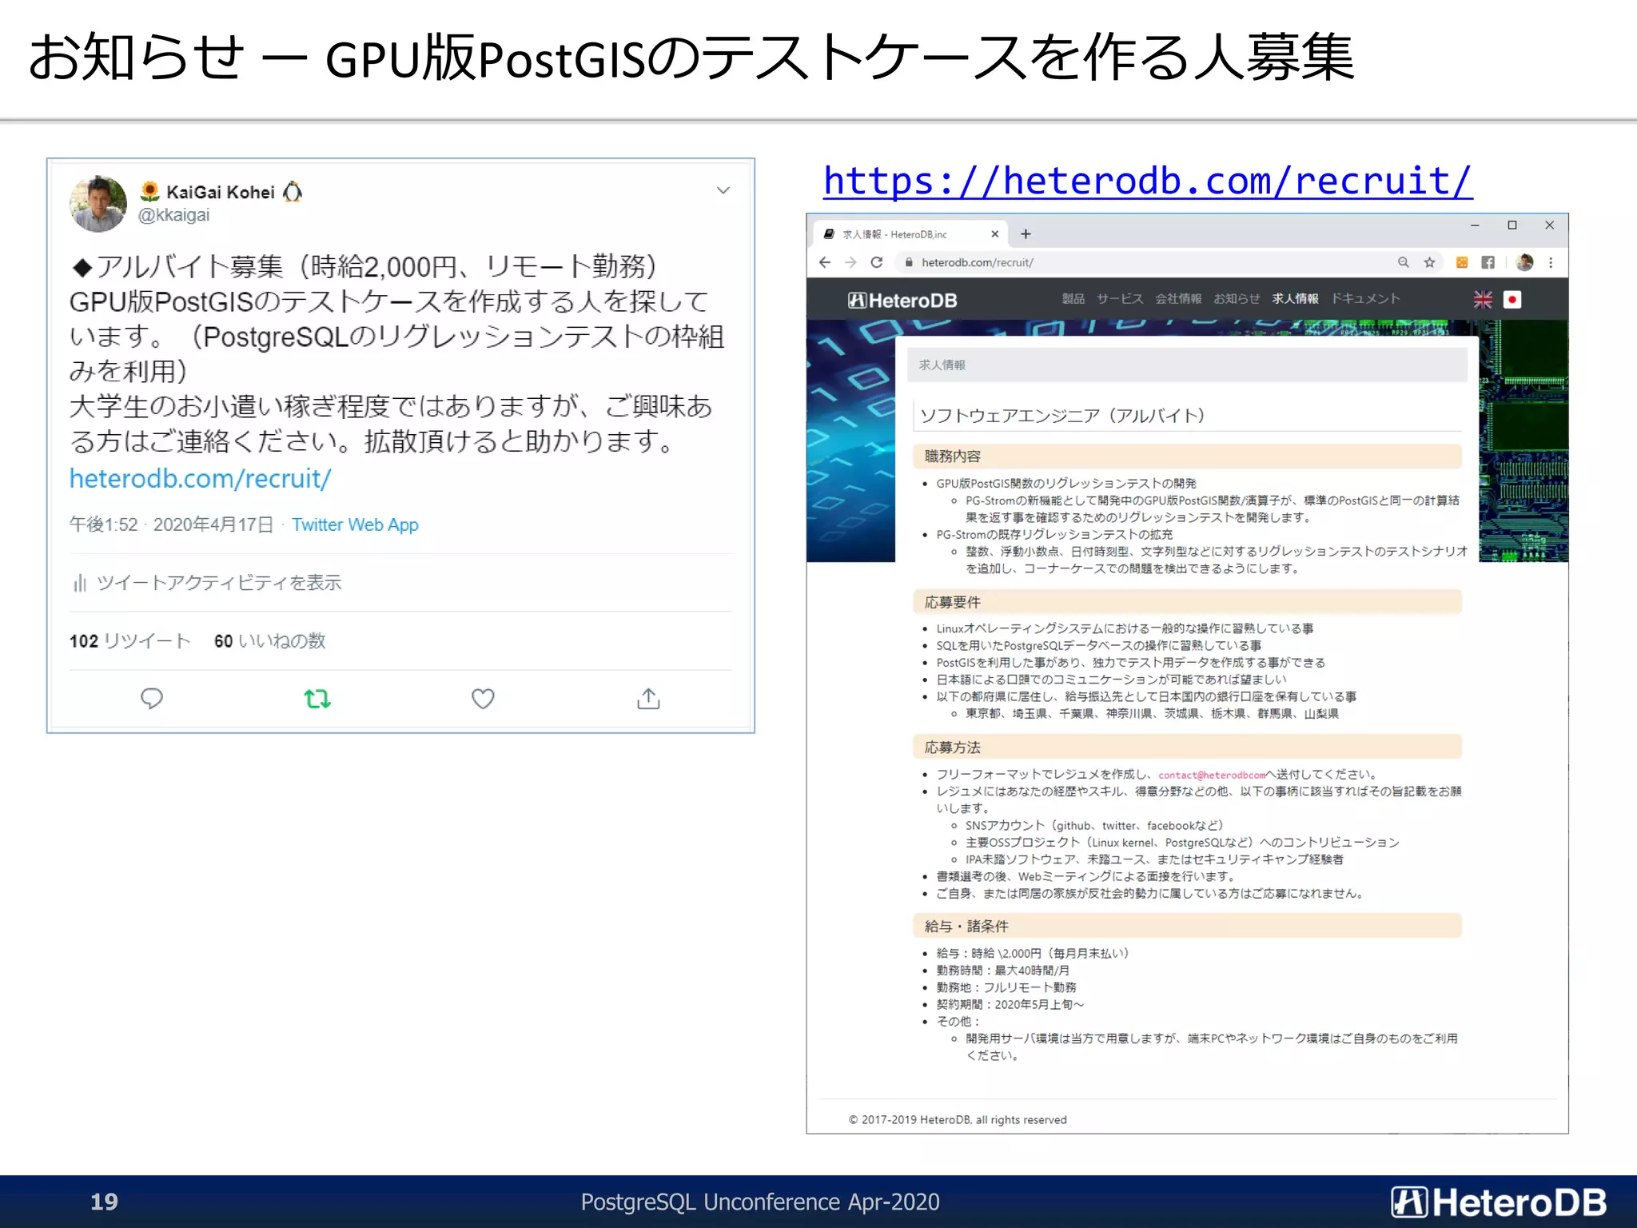The width and height of the screenshot is (1637, 1228).
Task: Click the 'PostgreSQL Unconference Apr-2020' footer text
Action: coord(760,1202)
